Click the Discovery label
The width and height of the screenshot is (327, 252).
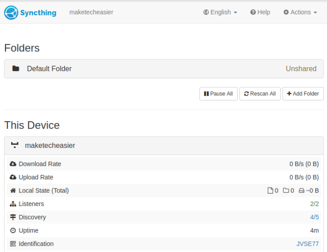click(32, 217)
